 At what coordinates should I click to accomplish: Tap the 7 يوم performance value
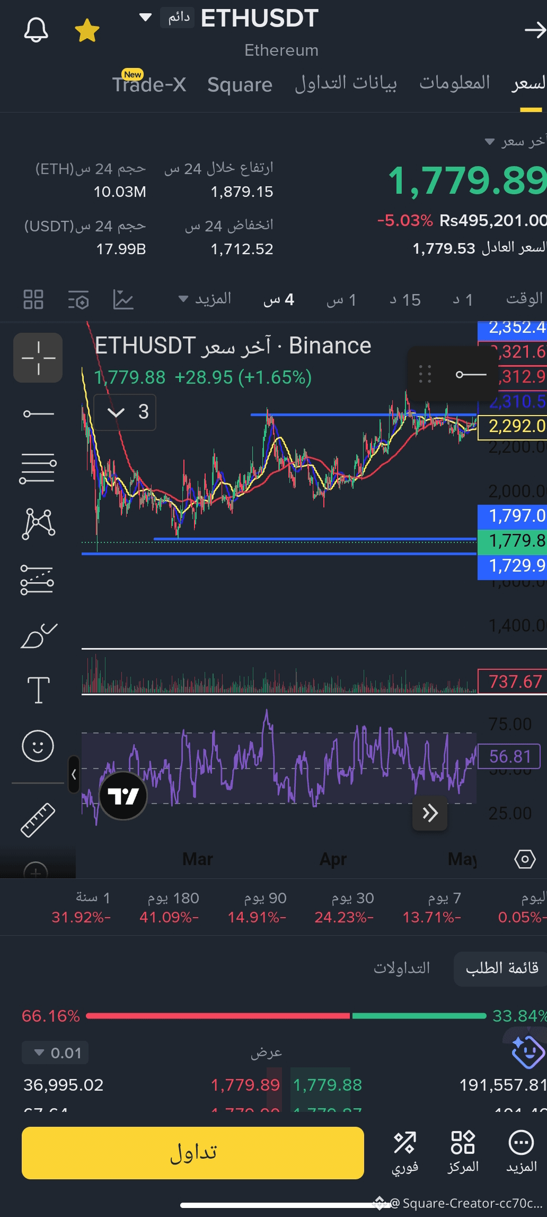pos(432,917)
